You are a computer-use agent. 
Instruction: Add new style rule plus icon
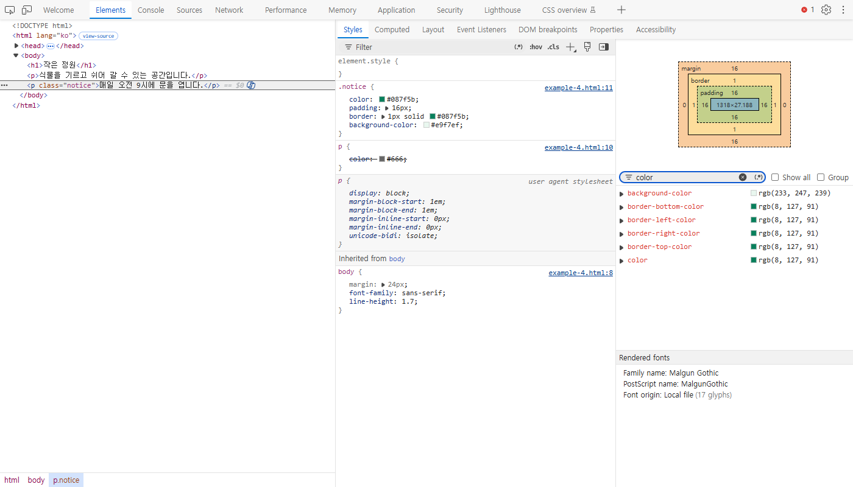(570, 47)
